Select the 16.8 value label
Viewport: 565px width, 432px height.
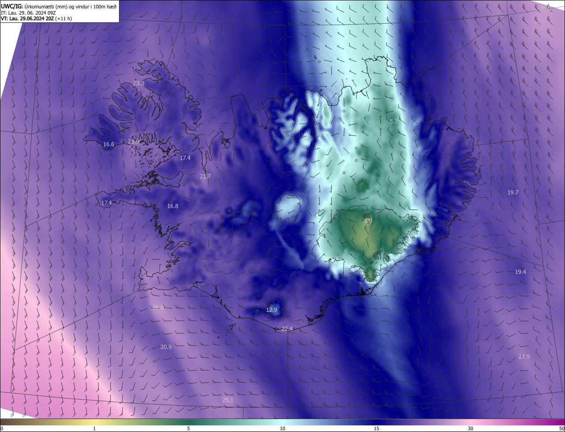pyautogui.click(x=173, y=206)
